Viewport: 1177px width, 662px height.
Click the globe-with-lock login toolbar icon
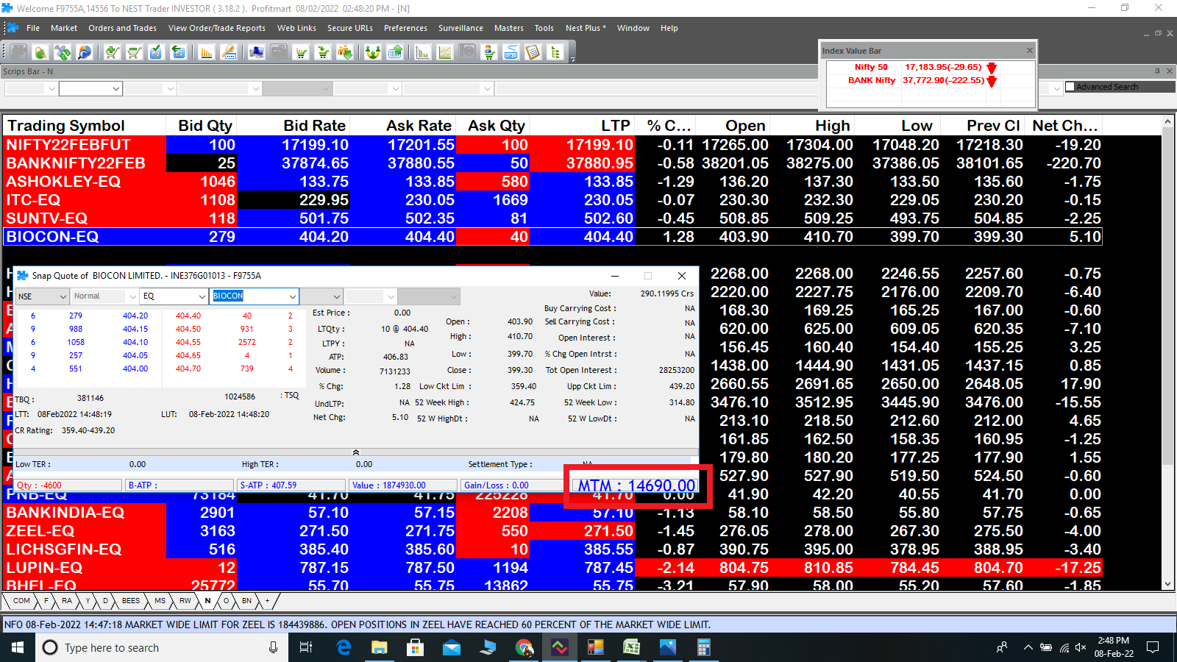click(x=40, y=52)
